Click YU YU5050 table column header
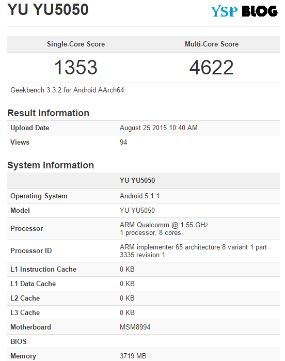 (x=137, y=180)
